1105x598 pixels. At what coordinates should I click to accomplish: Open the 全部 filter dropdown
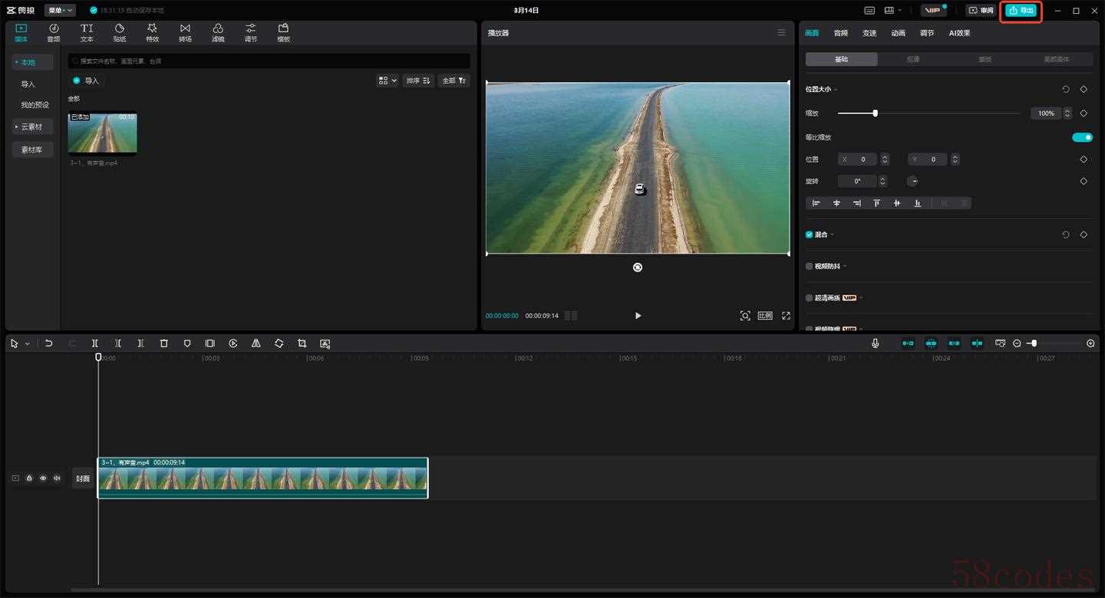(454, 80)
